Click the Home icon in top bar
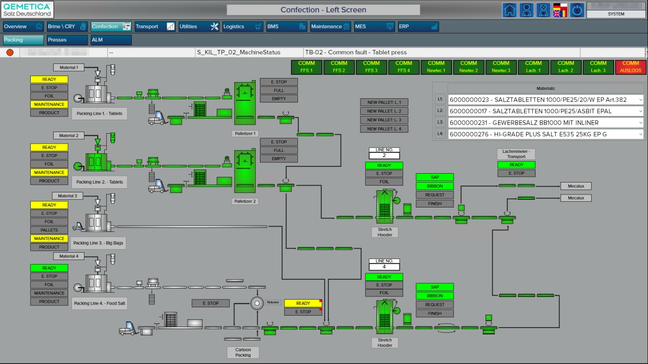Image resolution: width=648 pixels, height=364 pixels. pyautogui.click(x=509, y=10)
